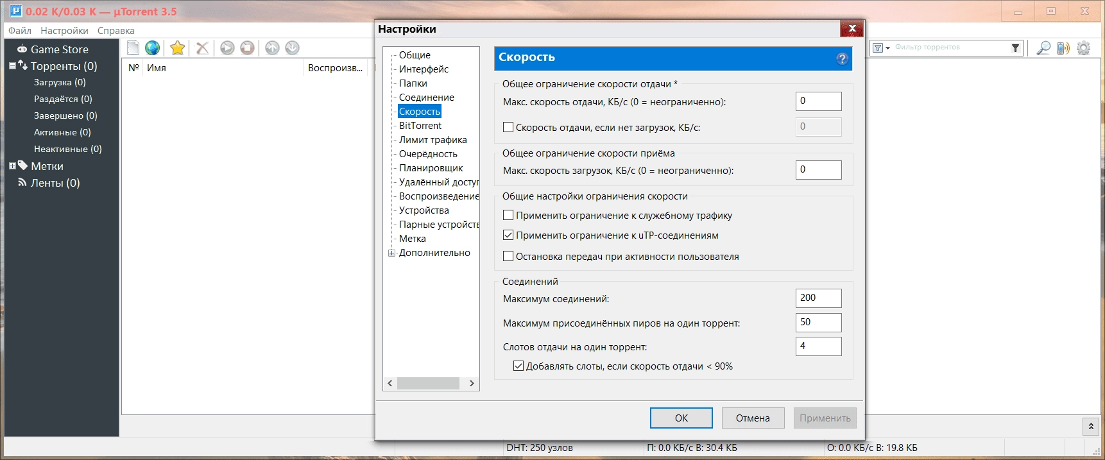The width and height of the screenshot is (1105, 460).
Task: Click the Максимум соединений field showing 200
Action: (819, 298)
